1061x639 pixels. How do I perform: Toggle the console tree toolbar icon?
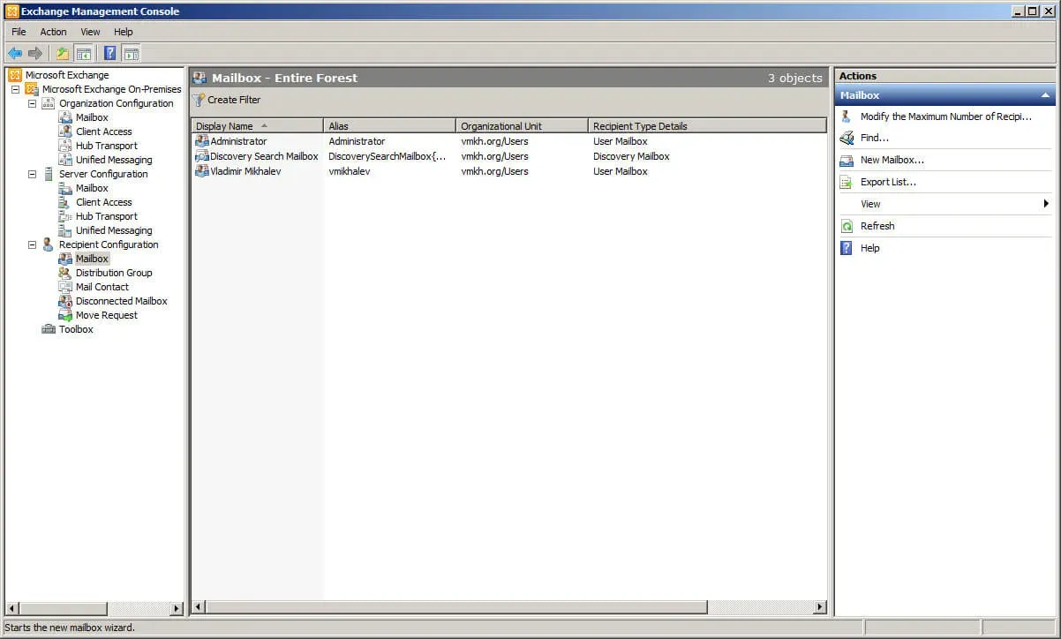coord(84,54)
